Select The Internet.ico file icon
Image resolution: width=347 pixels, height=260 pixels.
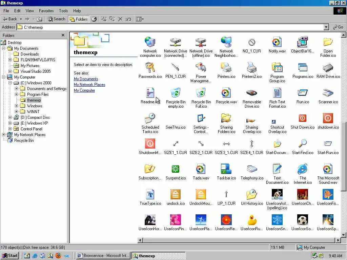303,169
